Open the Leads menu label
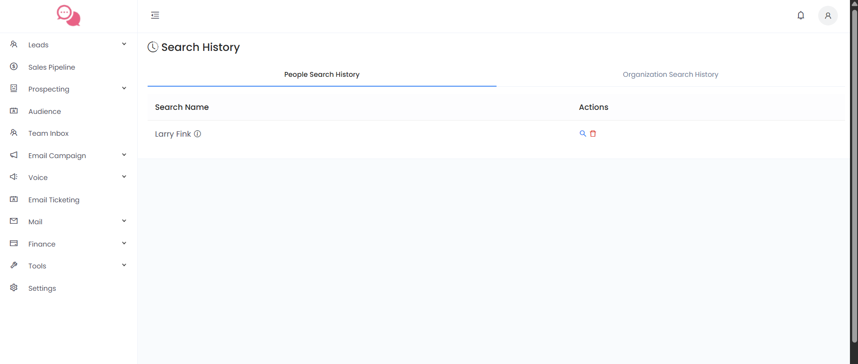858x364 pixels. (x=38, y=45)
